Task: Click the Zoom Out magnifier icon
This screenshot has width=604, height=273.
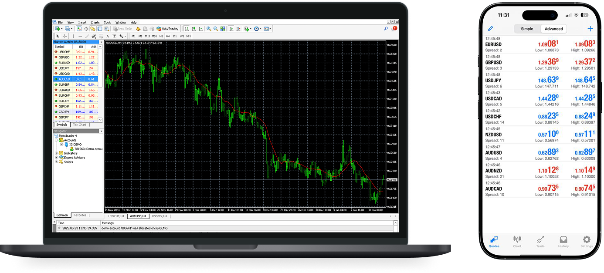Action: click(x=215, y=29)
